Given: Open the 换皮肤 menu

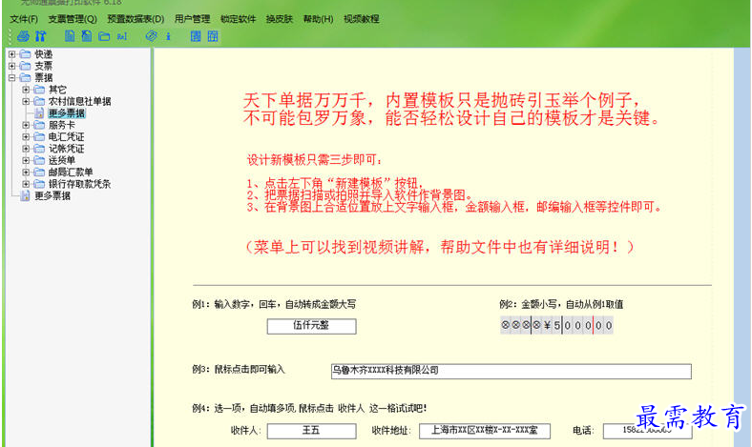Looking at the screenshot, I should pyautogui.click(x=279, y=19).
